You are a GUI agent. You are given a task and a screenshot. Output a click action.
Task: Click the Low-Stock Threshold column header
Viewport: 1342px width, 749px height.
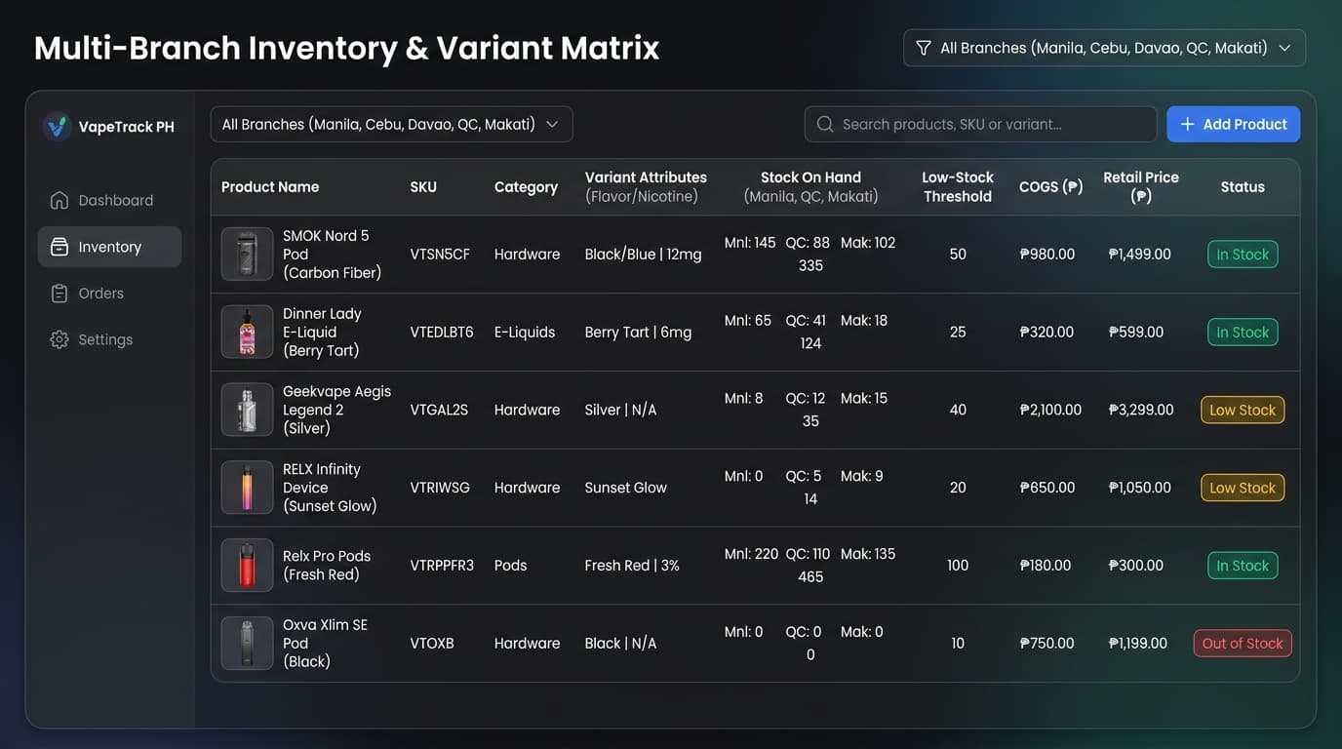tap(958, 187)
